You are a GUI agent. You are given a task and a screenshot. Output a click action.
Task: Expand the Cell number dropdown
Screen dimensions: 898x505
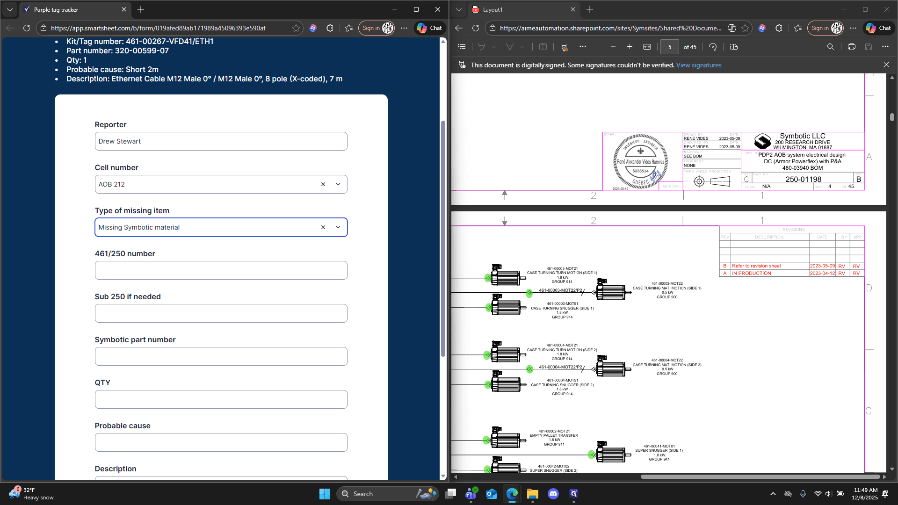coord(338,184)
